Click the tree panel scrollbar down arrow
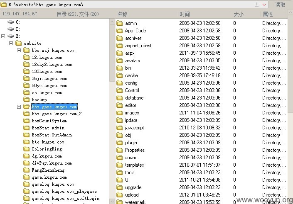 pyautogui.click(x=112, y=202)
